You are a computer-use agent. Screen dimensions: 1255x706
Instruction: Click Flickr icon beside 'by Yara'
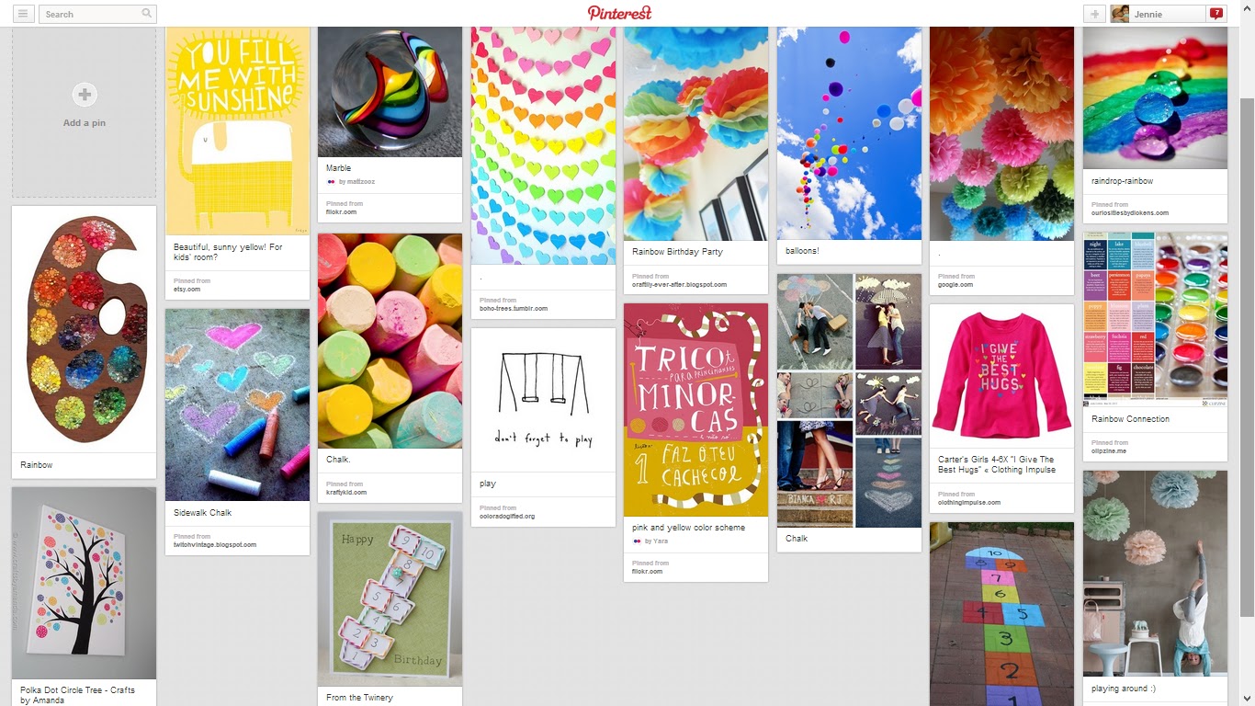637,541
